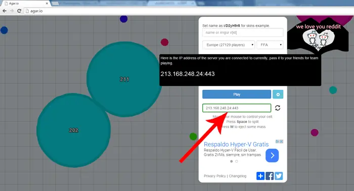Click the page icon before the URL
Image resolution: width=354 pixels, height=191 pixels.
pyautogui.click(x=27, y=11)
